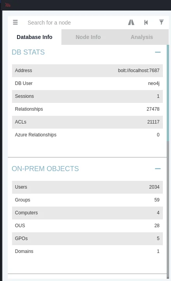Click the BloodHound logo in title bar
171x281 pixels.
pos(8,5)
